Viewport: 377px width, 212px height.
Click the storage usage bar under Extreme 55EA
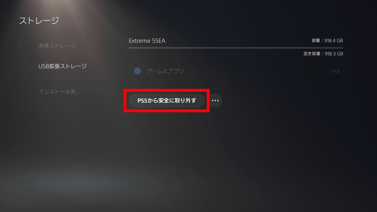pyautogui.click(x=236, y=48)
